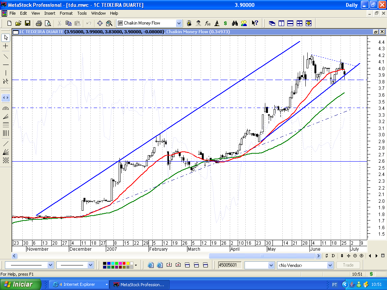The image size is (387, 290).
Task: Open The Explorer binoculars icon
Action: [235, 23]
